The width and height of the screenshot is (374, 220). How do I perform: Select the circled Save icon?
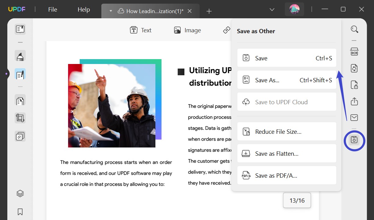pos(354,140)
